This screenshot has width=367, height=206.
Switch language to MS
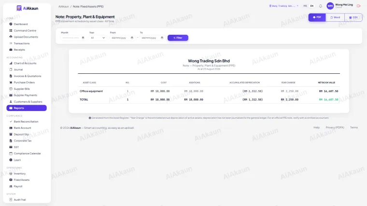coord(305,6)
